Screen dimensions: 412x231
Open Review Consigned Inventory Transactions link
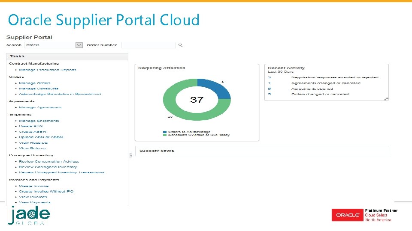(x=61, y=172)
